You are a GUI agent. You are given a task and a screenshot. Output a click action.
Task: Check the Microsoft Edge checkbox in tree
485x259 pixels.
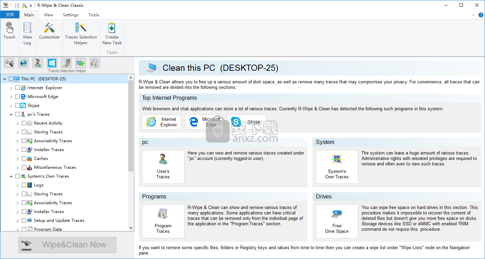click(17, 96)
